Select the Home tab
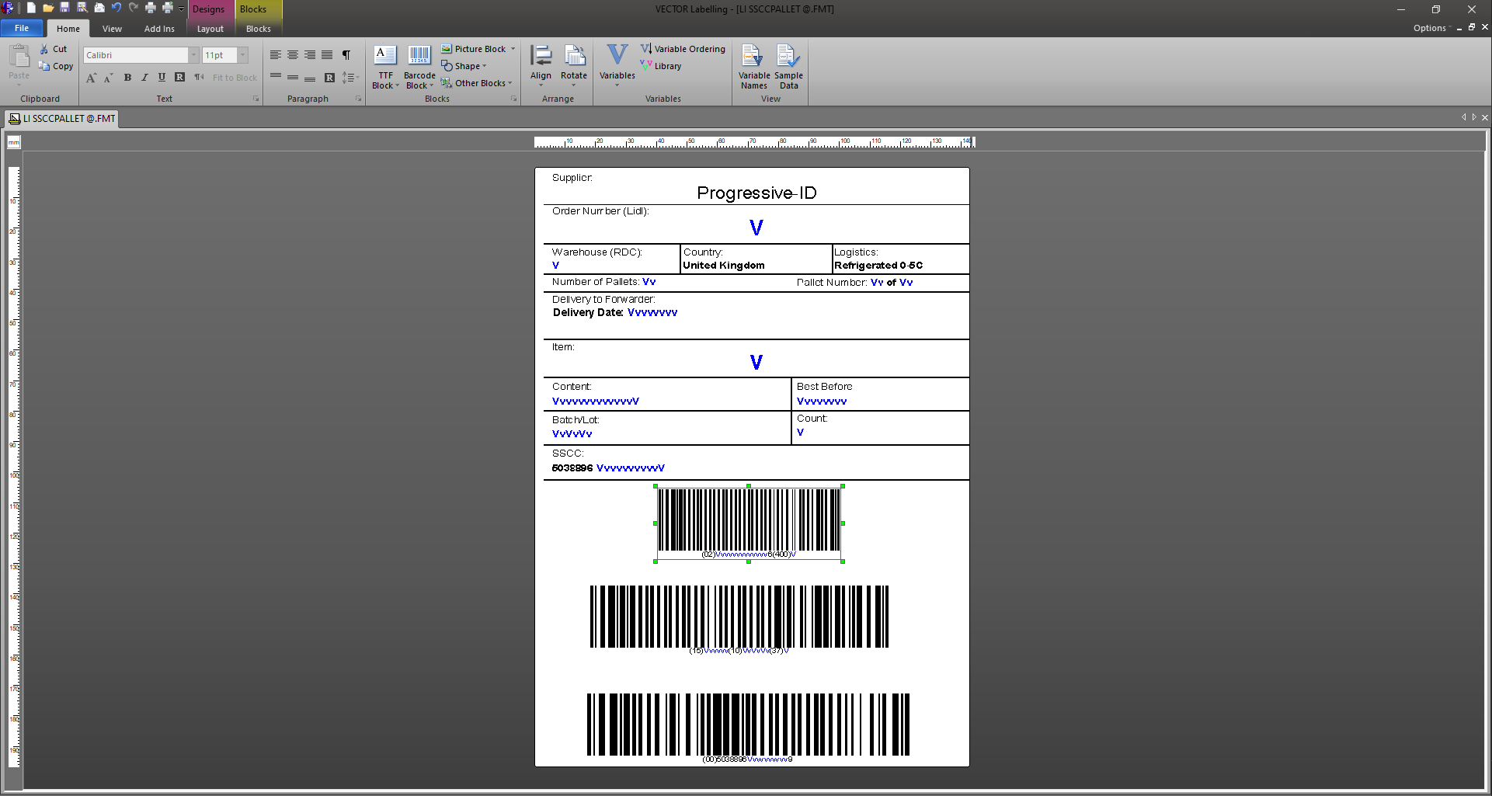The image size is (1492, 796). click(x=68, y=29)
